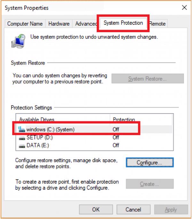This screenshot has width=192, height=219.
Task: Switch to the Remote tab
Action: tap(157, 24)
